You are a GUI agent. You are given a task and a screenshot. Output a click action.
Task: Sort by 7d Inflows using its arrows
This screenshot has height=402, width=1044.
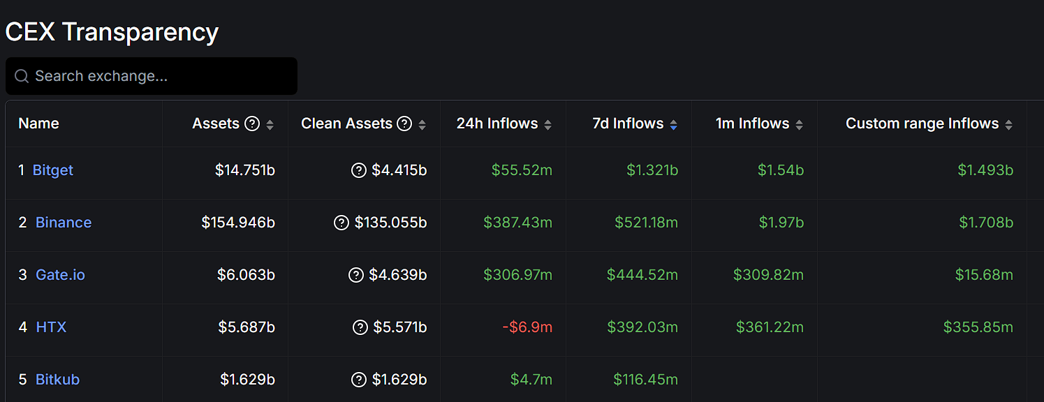pos(673,125)
